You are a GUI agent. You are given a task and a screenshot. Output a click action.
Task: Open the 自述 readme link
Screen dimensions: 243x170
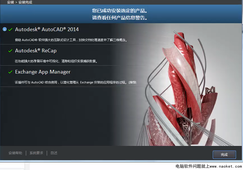pyautogui.click(x=54, y=153)
